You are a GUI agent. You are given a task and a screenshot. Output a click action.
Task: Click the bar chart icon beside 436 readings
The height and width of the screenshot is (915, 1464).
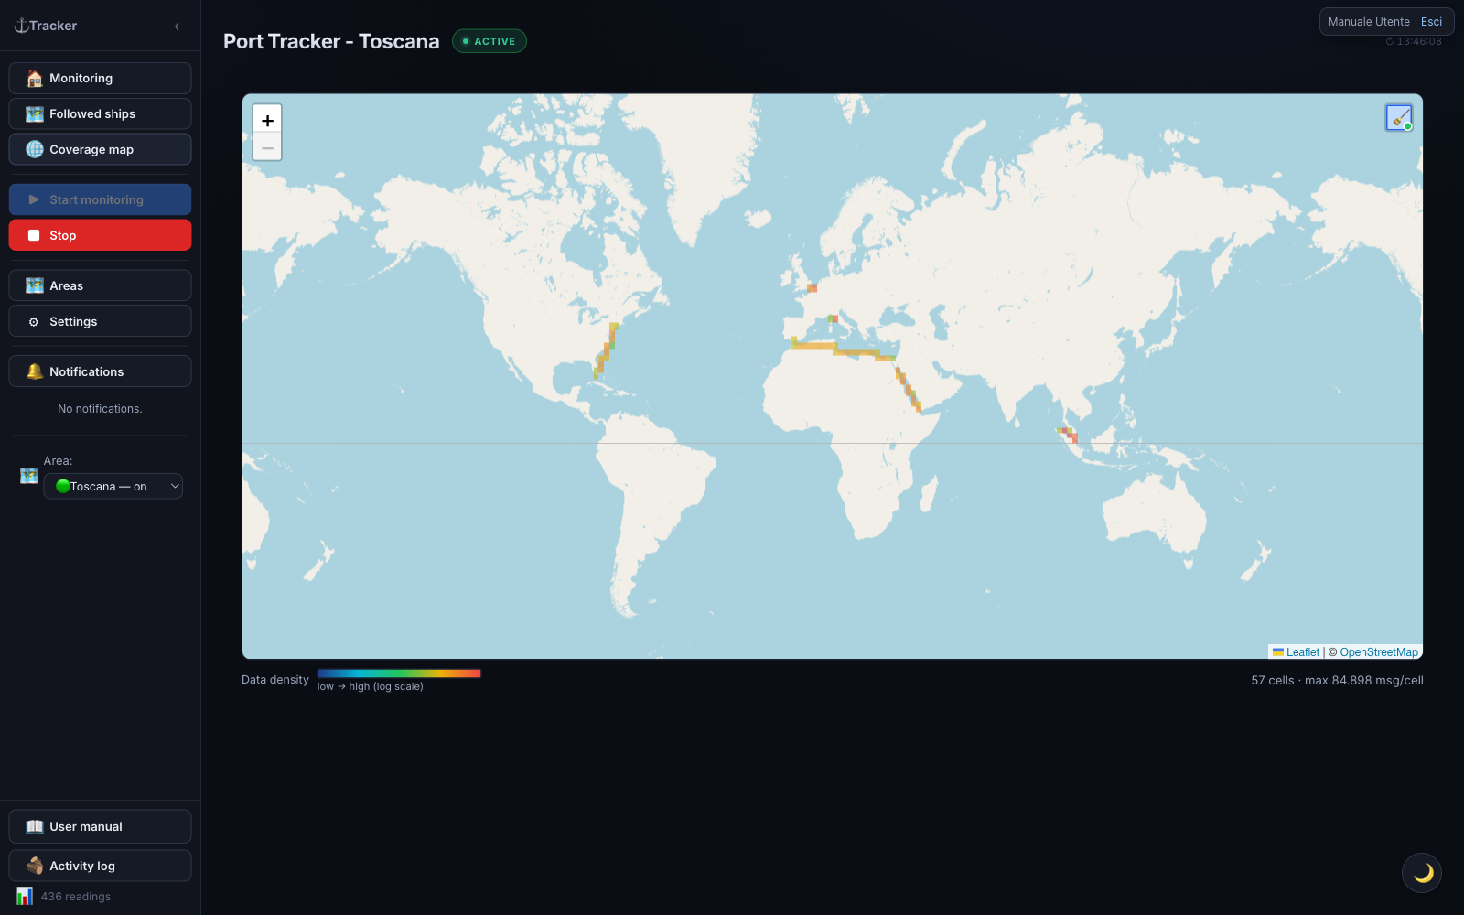(25, 896)
